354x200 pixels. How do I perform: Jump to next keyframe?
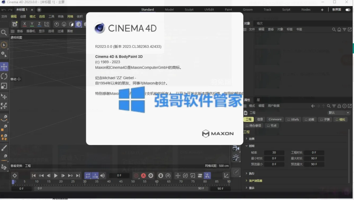[70, 175]
